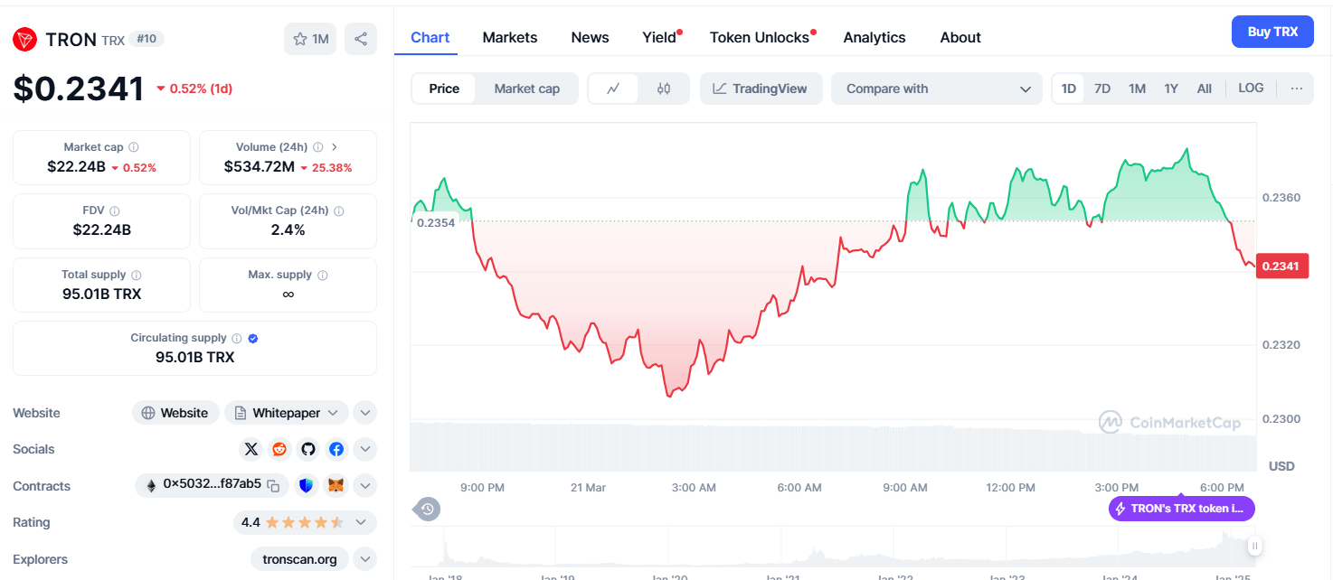
Task: Click Volume (24h) info icon
Action: [318, 147]
